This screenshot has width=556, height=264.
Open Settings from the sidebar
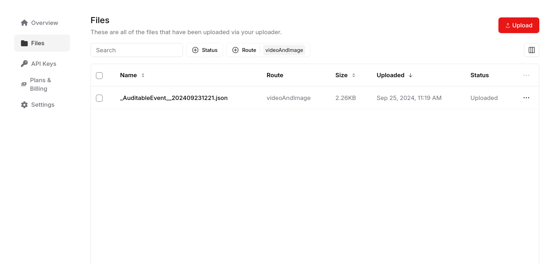(42, 105)
